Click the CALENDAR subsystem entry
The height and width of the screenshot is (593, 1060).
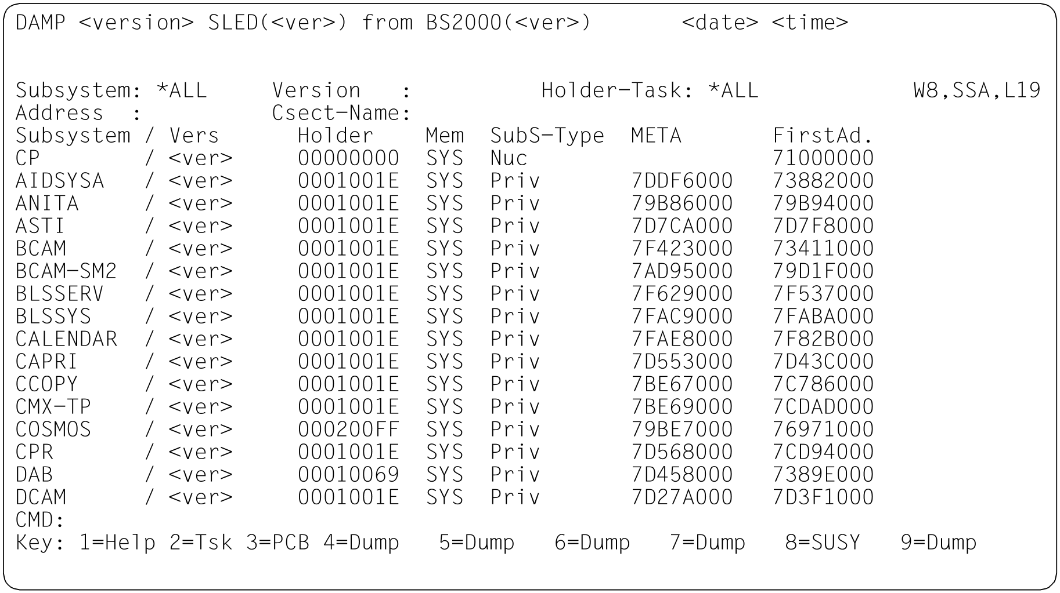[x=66, y=339]
